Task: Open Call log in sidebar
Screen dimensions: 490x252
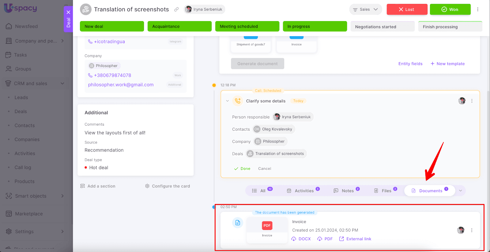Action: point(23,167)
